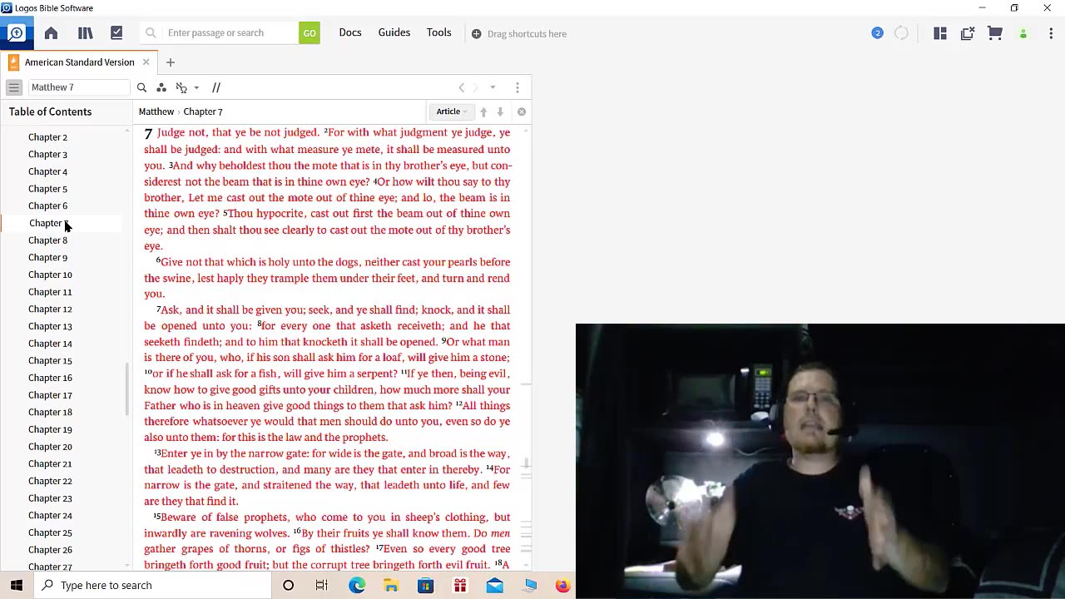Select Chapter 2 in Table of Contents

pos(47,137)
